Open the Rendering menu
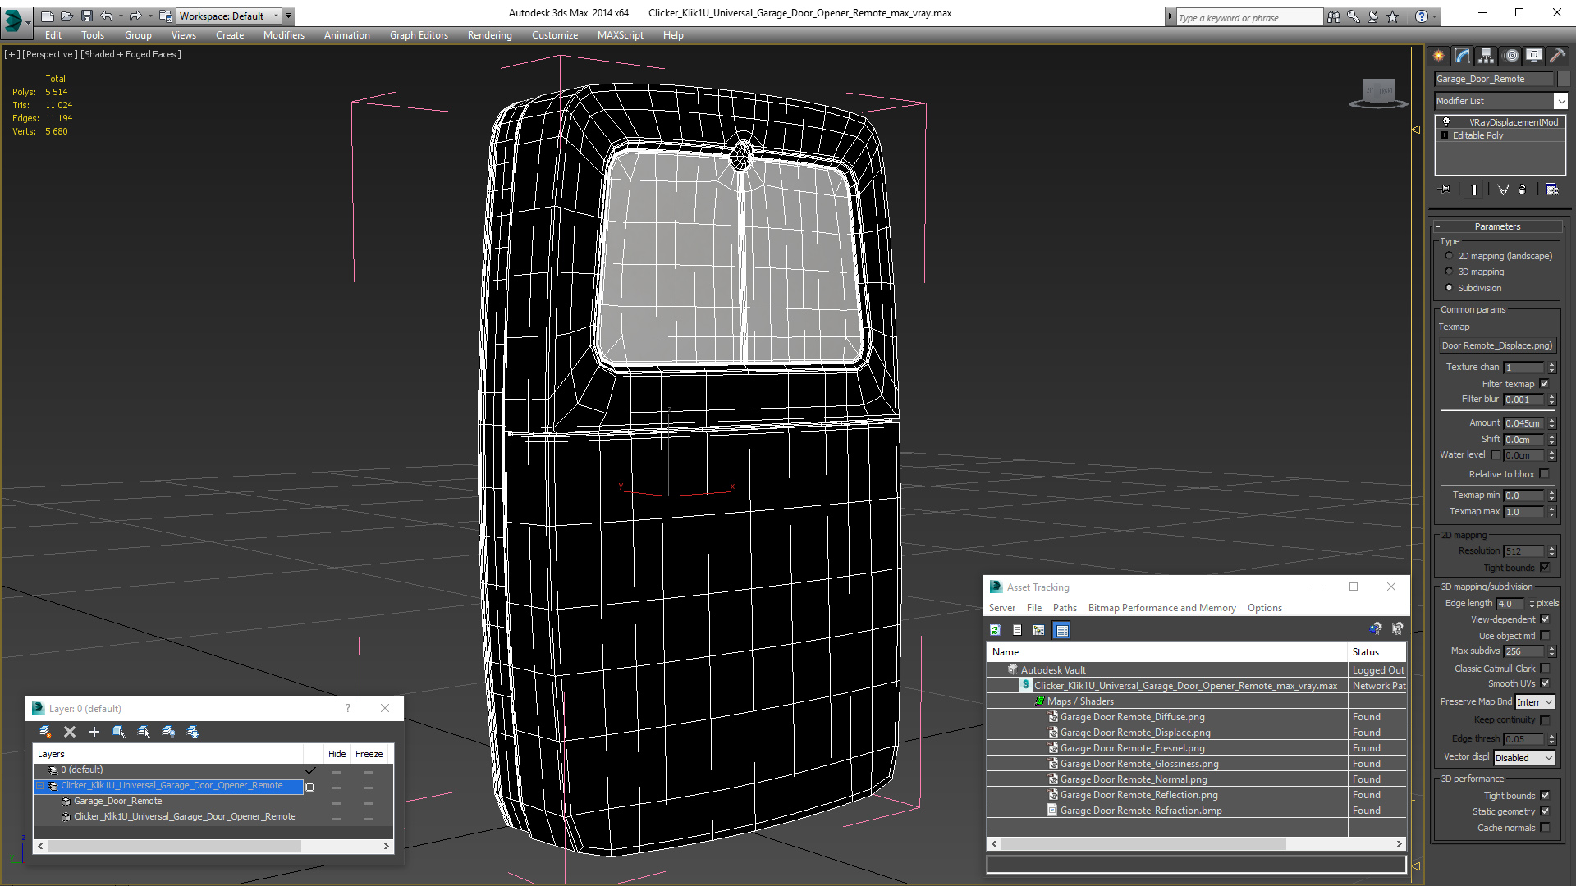 point(489,35)
